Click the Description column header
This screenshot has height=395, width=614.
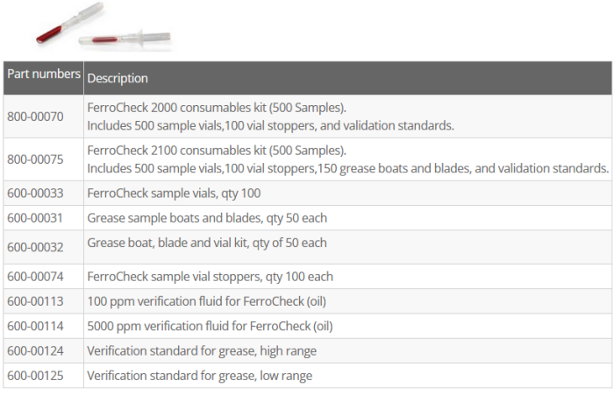pos(118,78)
